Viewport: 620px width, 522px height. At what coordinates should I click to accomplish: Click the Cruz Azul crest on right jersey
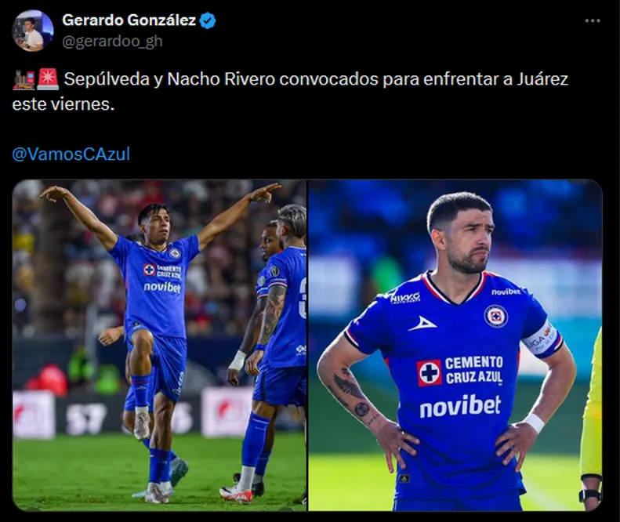495,316
